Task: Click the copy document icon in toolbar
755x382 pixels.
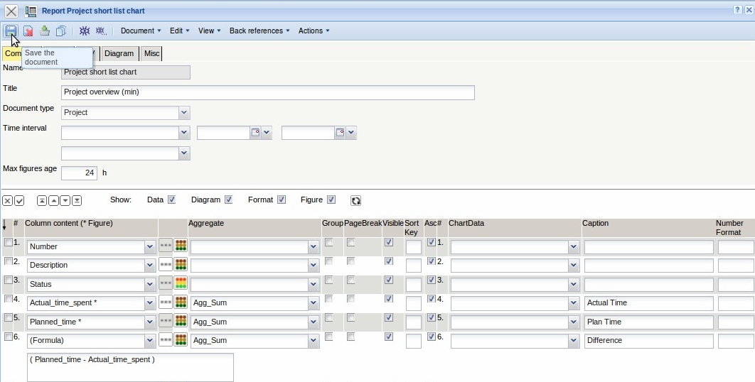Action: point(61,31)
